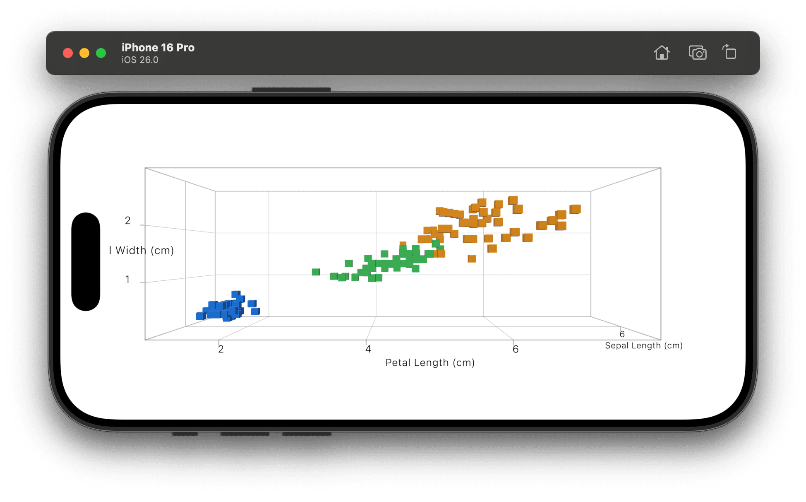Viewport: 806px width, 502px height.
Task: Select the lowest isolated orange data point
Action: click(x=472, y=259)
